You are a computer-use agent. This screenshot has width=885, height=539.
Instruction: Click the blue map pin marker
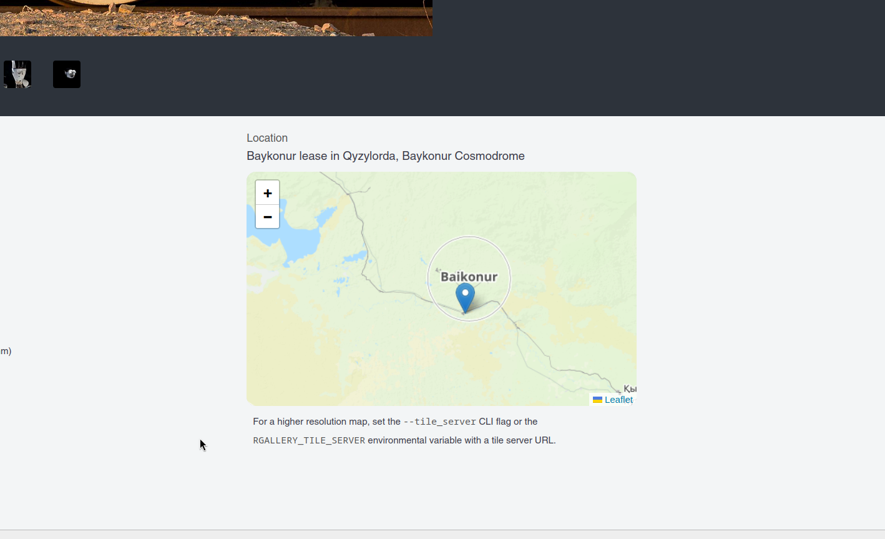465,296
